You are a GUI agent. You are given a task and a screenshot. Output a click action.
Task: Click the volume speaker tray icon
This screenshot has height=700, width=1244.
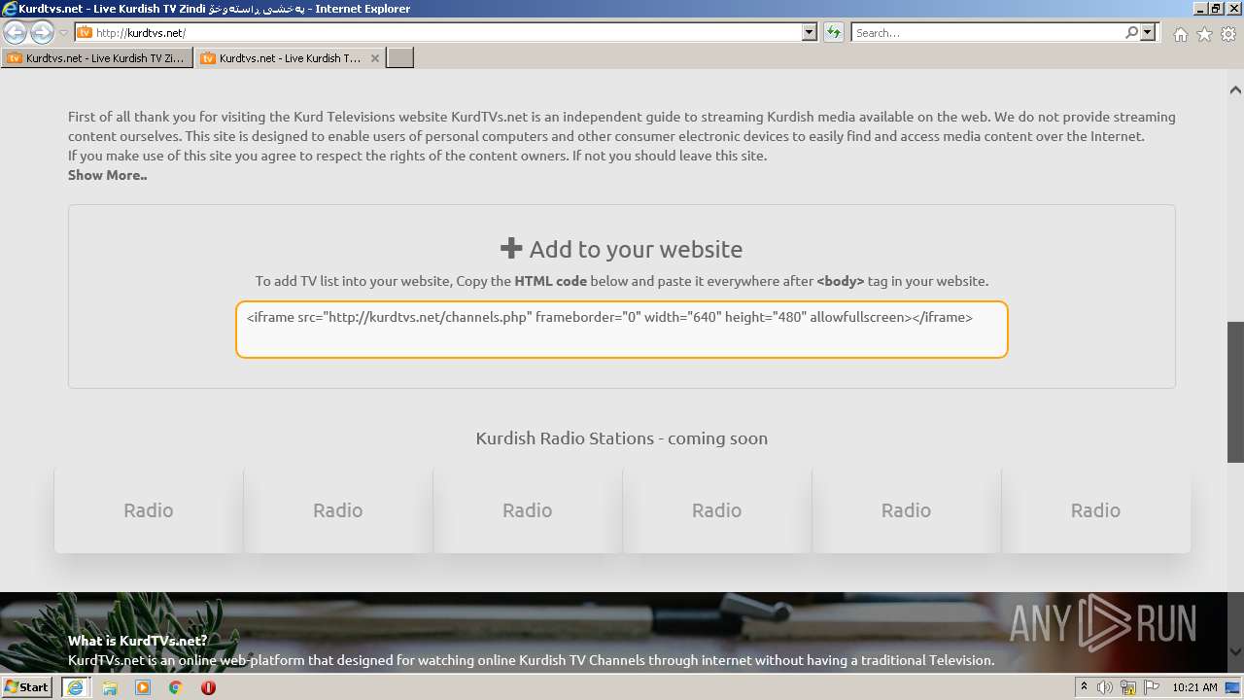[x=1105, y=687]
